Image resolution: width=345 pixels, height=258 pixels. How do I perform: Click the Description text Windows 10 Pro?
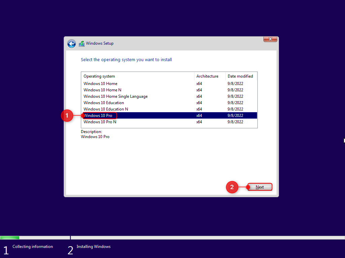(x=95, y=137)
